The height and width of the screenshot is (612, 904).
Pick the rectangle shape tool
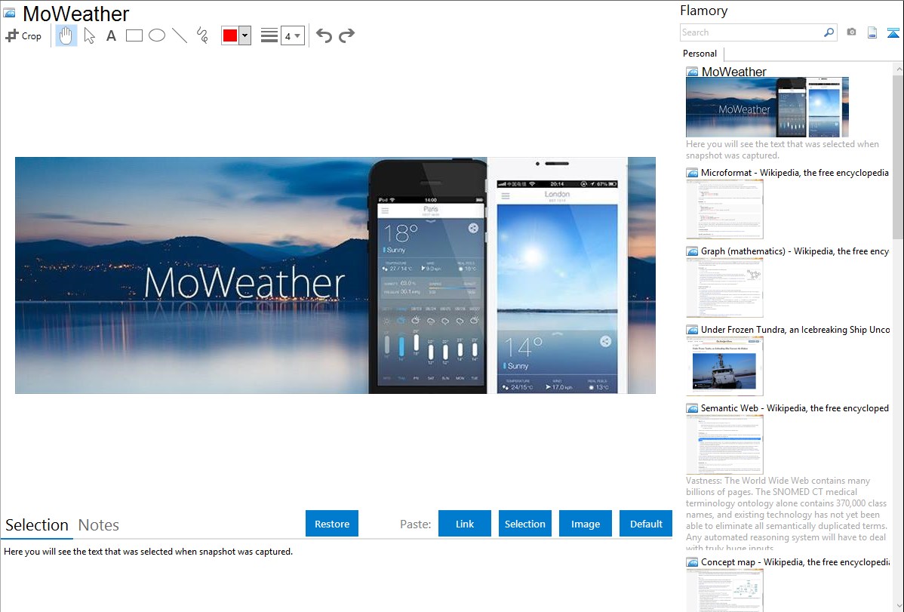tap(134, 35)
